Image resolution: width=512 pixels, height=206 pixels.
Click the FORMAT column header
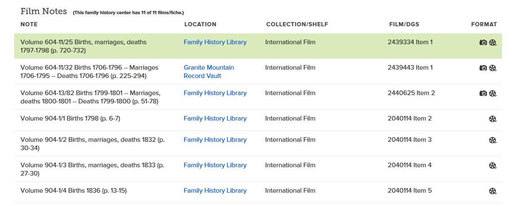[484, 24]
